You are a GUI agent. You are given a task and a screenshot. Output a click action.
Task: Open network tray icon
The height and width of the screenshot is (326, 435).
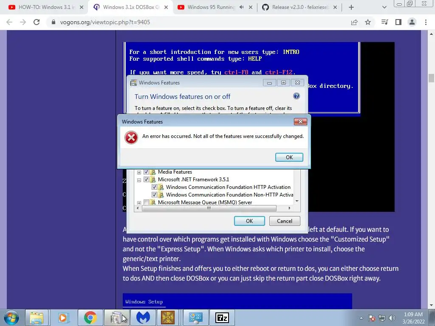coord(382,318)
